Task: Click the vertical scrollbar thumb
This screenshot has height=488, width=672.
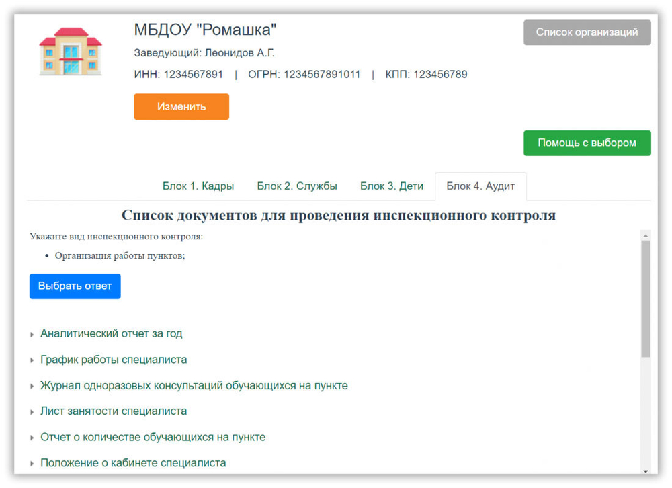Action: click(x=646, y=299)
